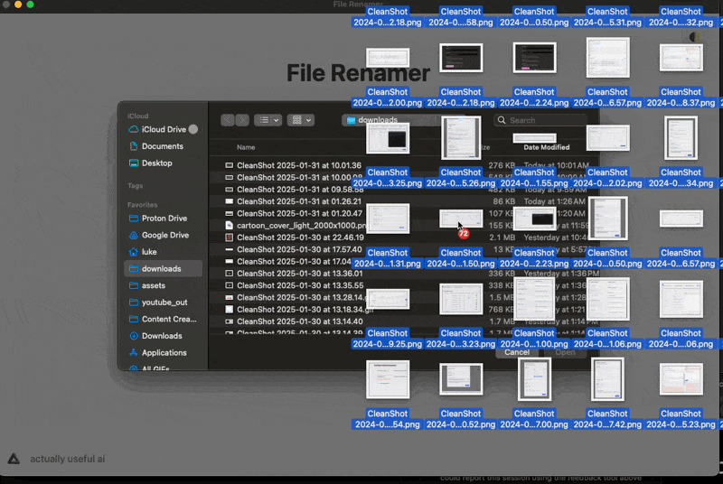Click the forward navigation arrow

[x=242, y=120]
